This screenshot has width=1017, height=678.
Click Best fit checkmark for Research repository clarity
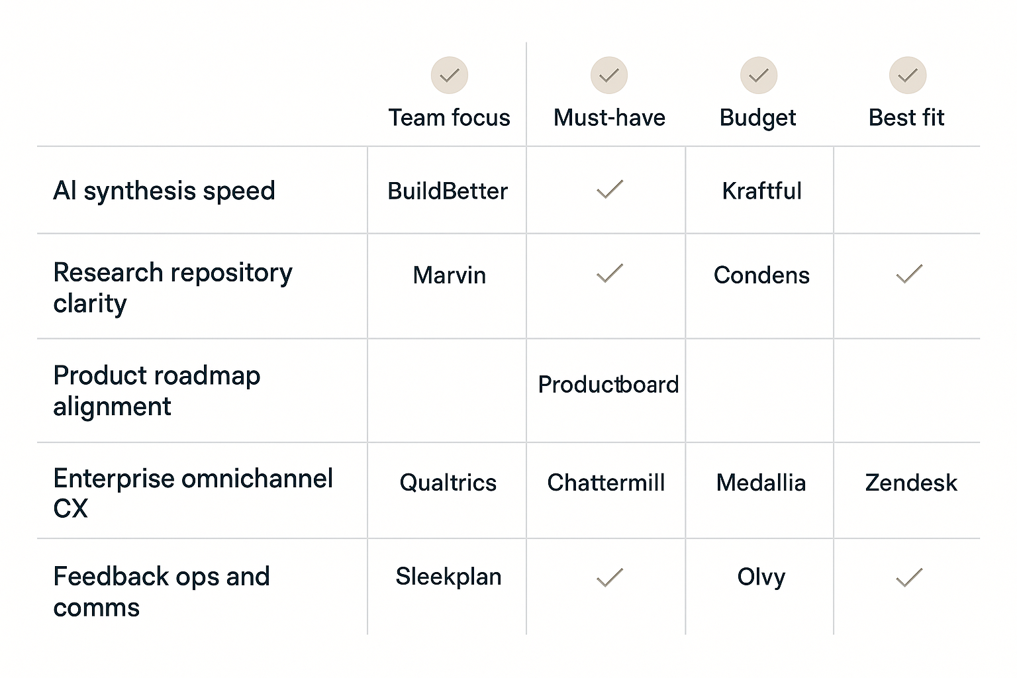(x=909, y=273)
